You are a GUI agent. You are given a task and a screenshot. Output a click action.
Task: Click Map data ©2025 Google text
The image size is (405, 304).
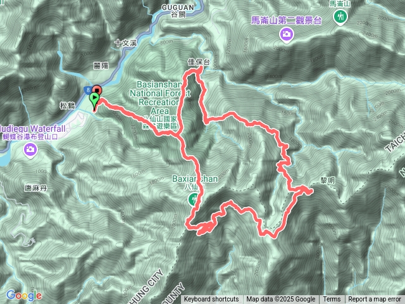(281, 300)
